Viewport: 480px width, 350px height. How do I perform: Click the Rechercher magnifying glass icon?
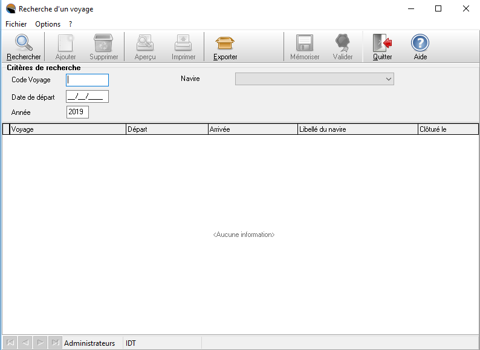[24, 44]
